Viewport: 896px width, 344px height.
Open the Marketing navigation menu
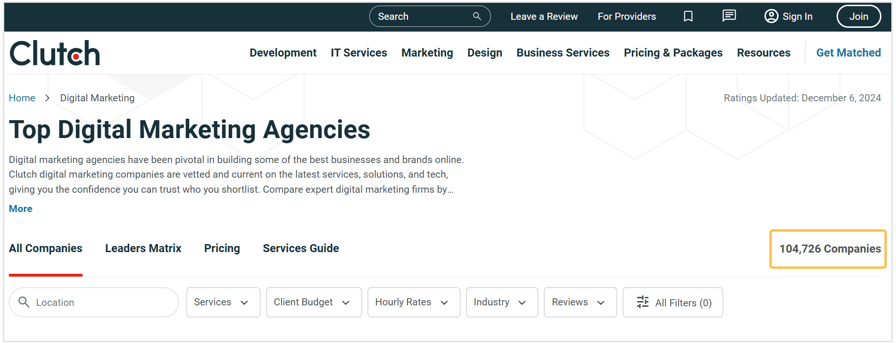427,53
